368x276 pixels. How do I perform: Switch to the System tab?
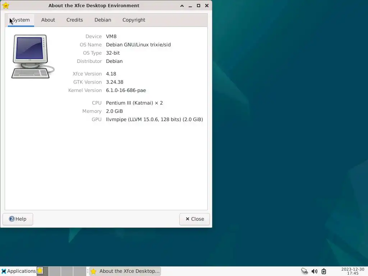[x=21, y=20]
